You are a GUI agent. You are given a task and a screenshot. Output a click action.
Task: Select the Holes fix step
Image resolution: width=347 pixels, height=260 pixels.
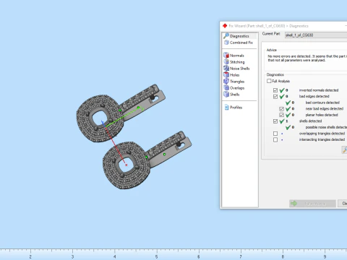[x=231, y=75]
